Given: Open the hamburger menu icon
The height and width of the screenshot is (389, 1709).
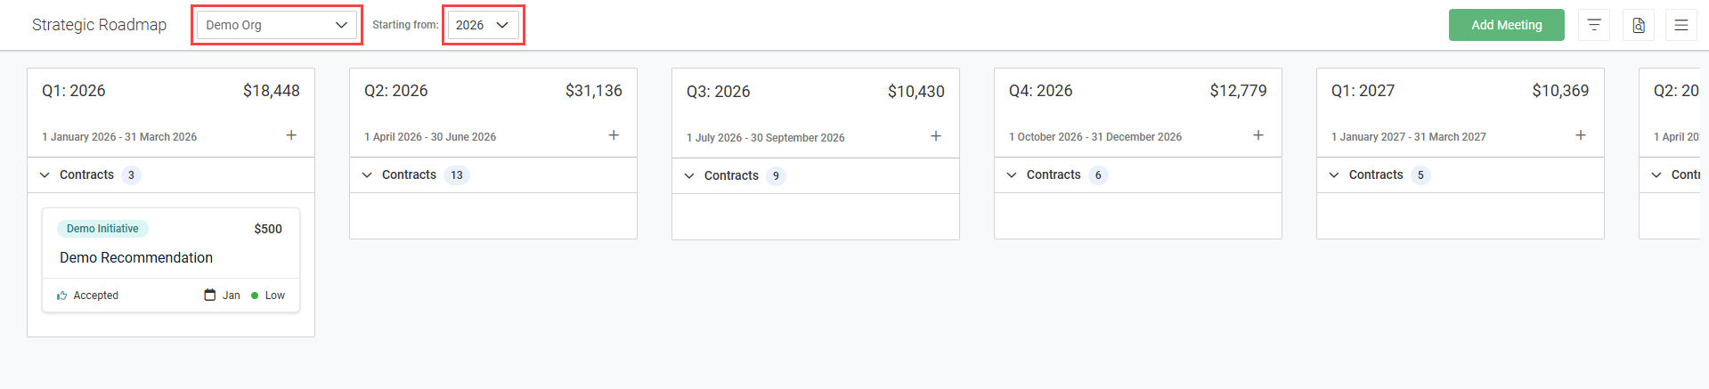Looking at the screenshot, I should coord(1681,25).
